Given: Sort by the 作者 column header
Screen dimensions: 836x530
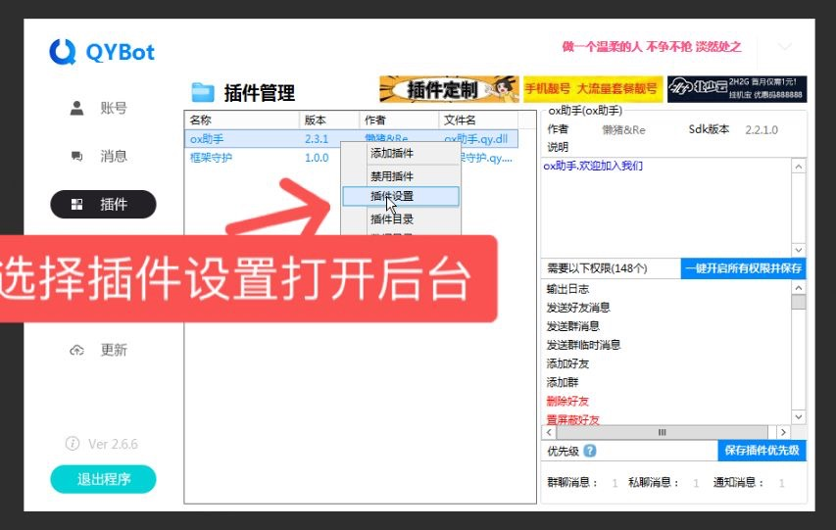Looking at the screenshot, I should pos(399,120).
